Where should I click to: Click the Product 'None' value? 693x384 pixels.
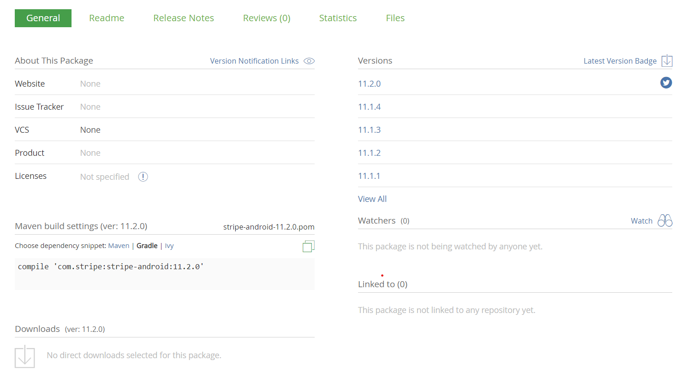(x=90, y=153)
